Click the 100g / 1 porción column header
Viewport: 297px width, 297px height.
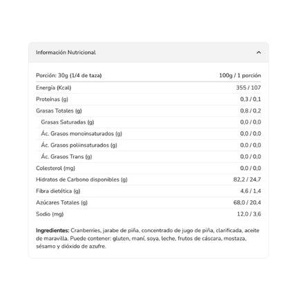(240, 75)
